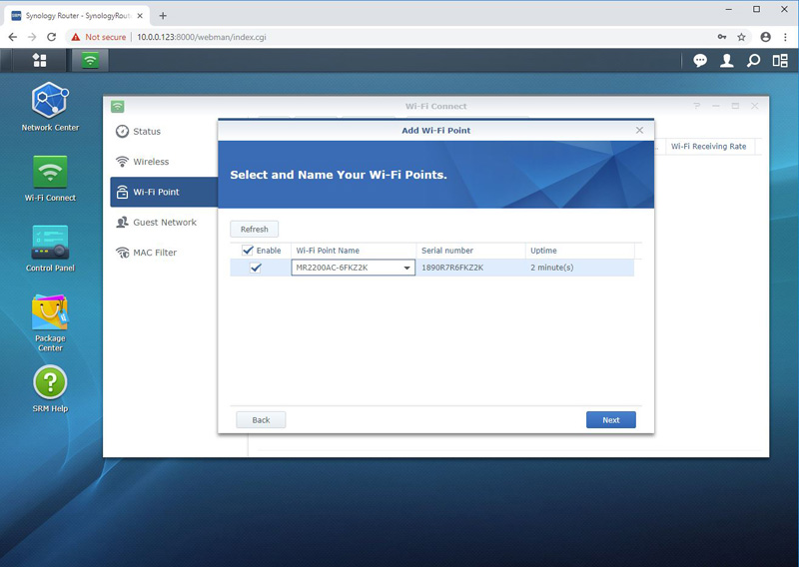Open Control Panel desktop icon

pos(50,243)
